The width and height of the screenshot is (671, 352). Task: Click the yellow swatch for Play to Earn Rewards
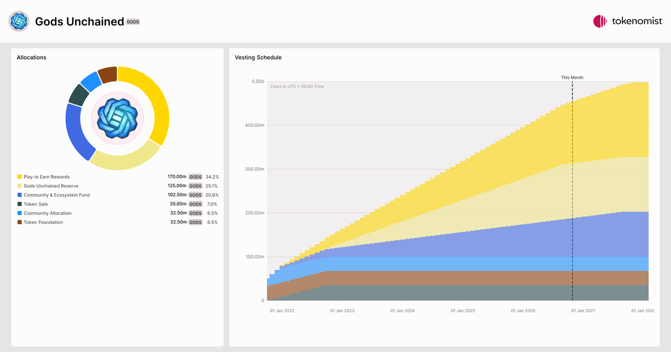[20, 177]
